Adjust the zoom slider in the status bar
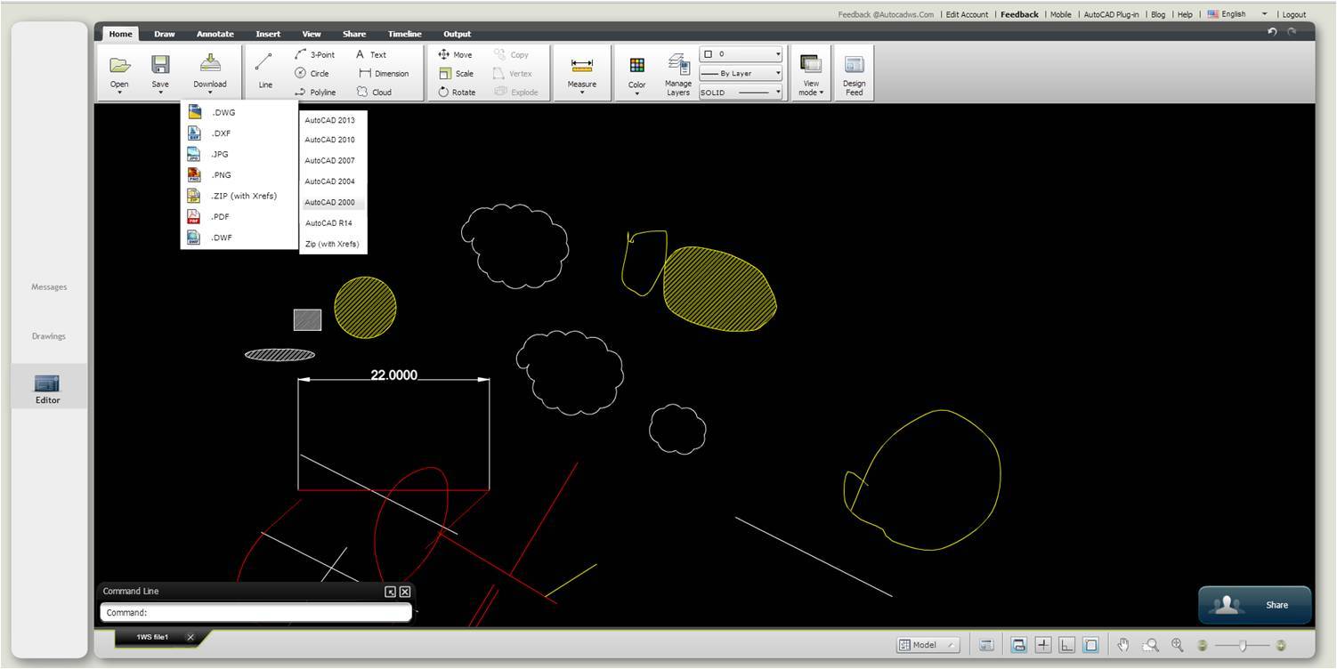The width and height of the screenshot is (1337, 669). coord(1244,645)
